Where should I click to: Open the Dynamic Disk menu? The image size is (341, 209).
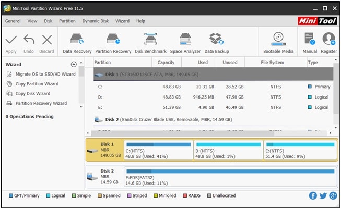96,21
